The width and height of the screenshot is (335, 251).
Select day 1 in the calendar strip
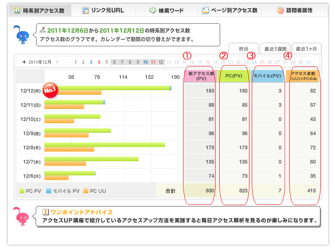click(76, 62)
